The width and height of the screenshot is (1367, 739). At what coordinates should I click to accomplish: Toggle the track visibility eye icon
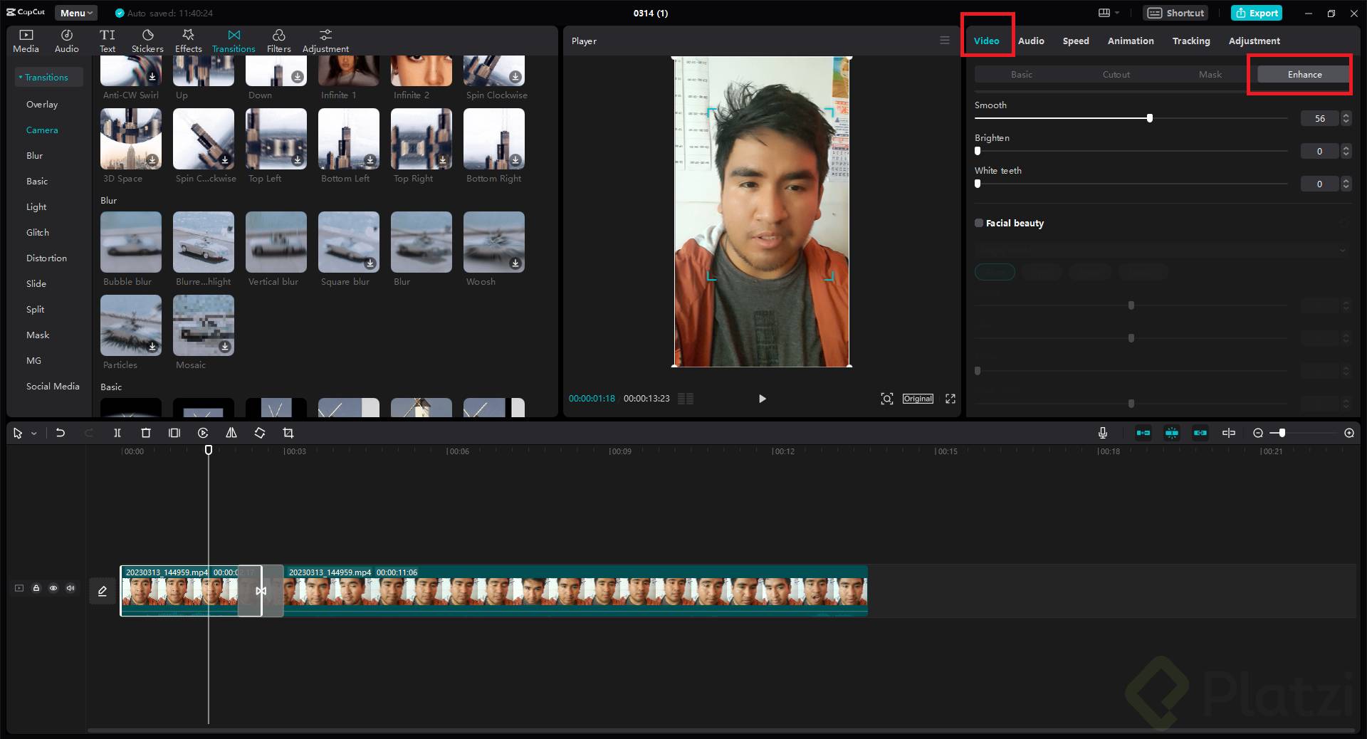[53, 588]
